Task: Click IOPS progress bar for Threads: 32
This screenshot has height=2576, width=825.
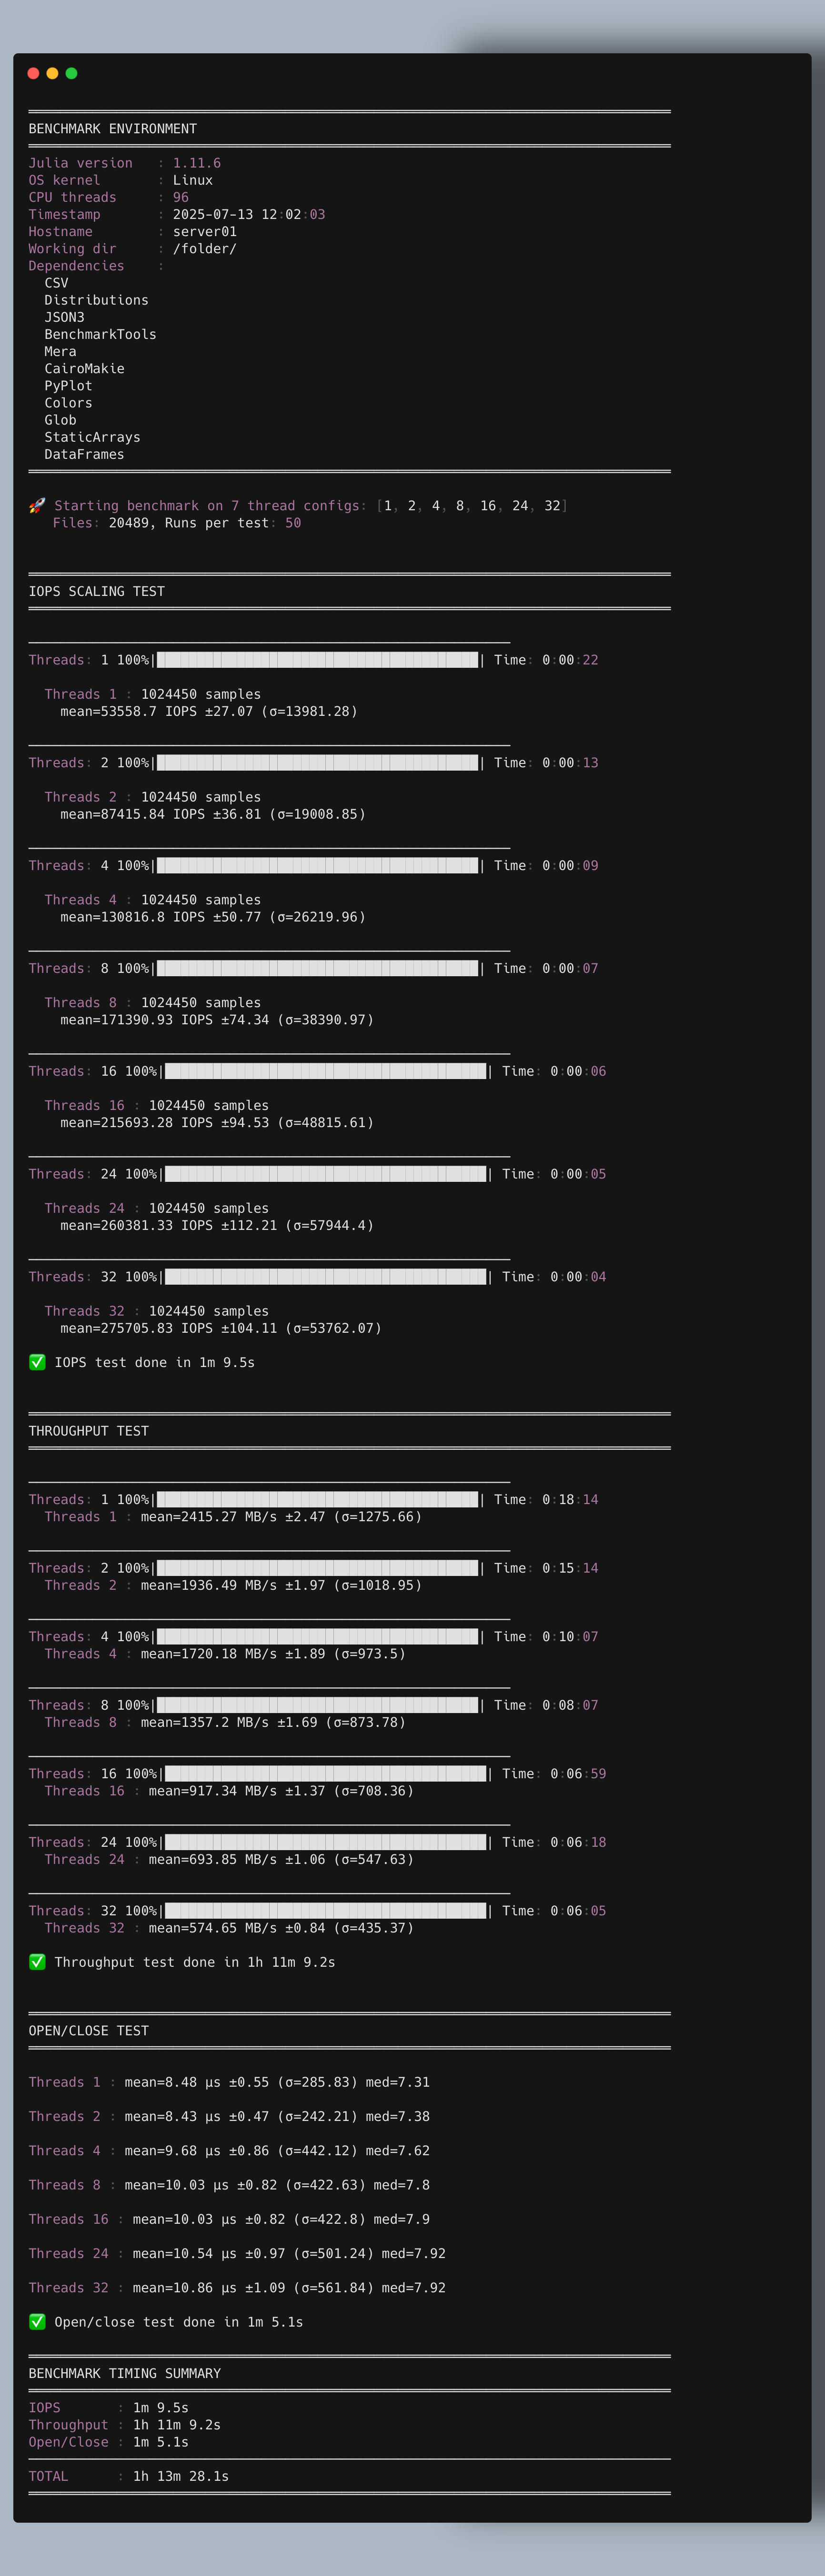Action: pyautogui.click(x=325, y=1277)
